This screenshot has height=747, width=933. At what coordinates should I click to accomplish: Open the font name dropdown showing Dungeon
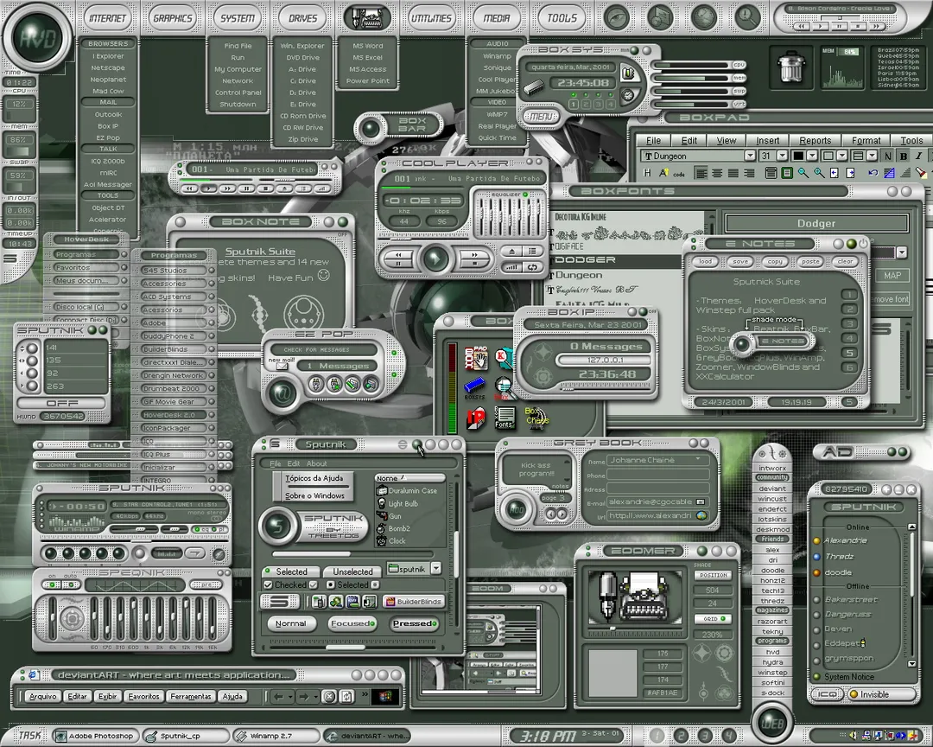point(750,156)
